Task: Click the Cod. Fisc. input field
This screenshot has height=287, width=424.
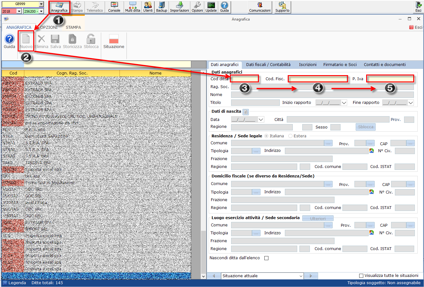Action: 318,79
